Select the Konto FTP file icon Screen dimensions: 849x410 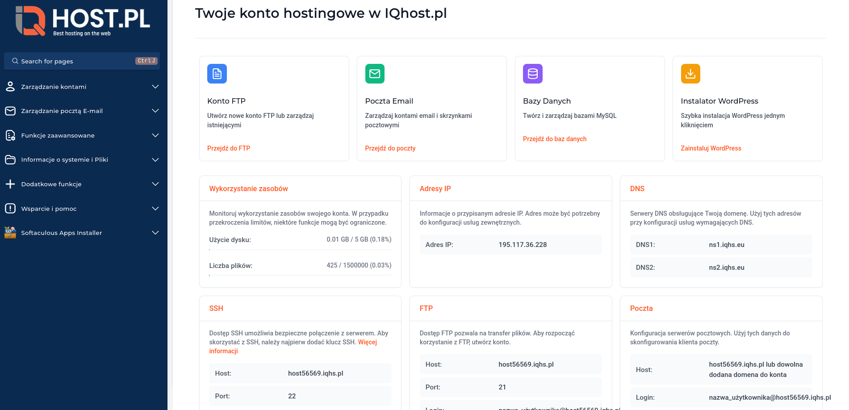coord(217,74)
